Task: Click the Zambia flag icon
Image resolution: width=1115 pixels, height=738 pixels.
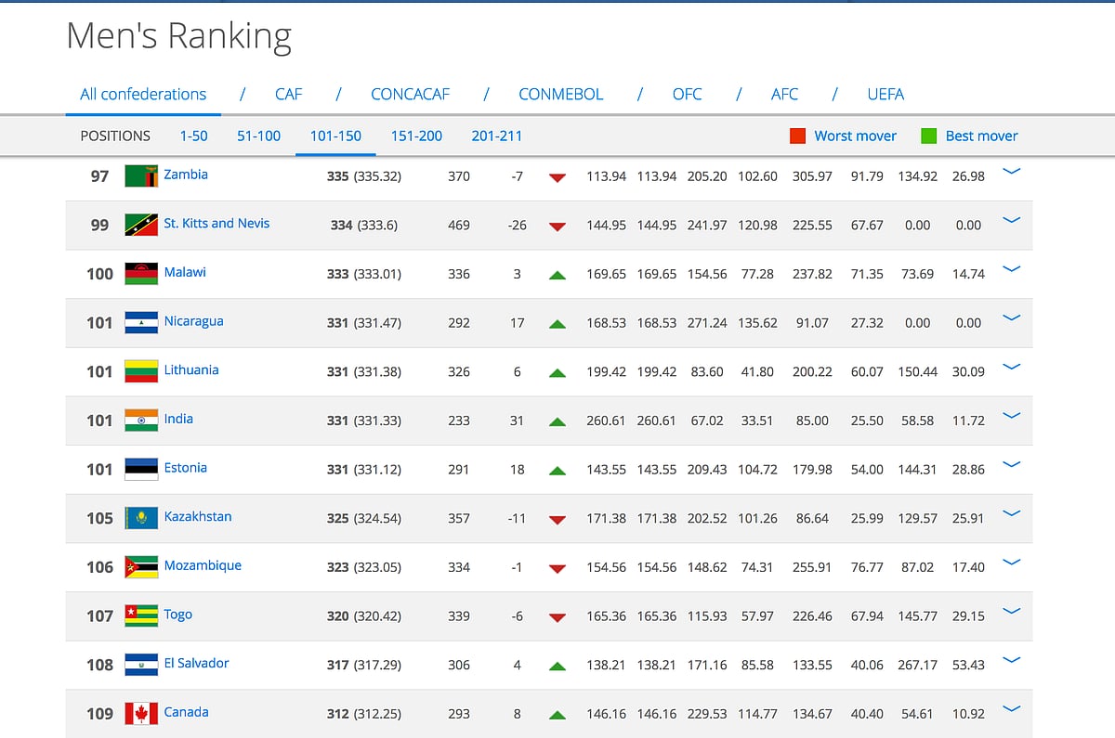Action: point(140,175)
